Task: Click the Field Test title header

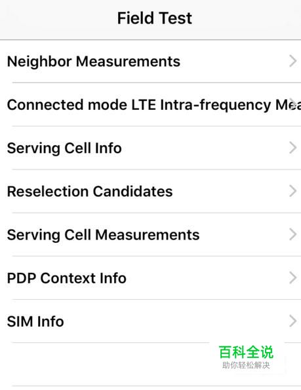Action: tap(155, 18)
